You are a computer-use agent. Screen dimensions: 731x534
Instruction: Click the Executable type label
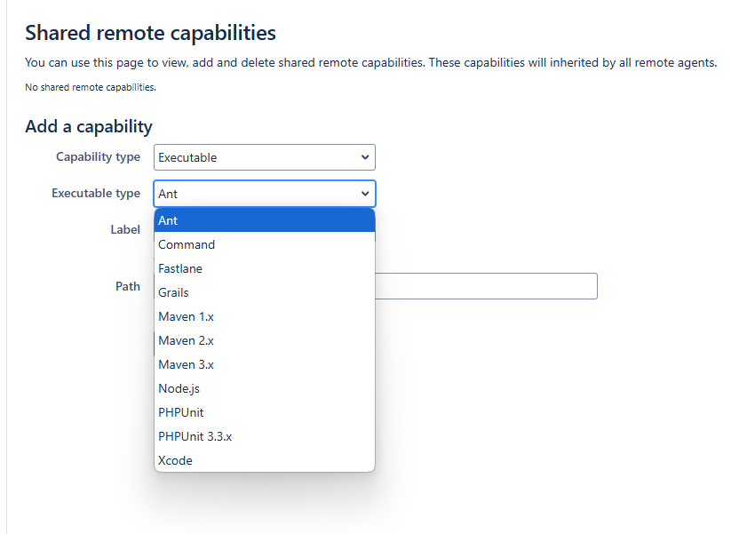coord(96,194)
